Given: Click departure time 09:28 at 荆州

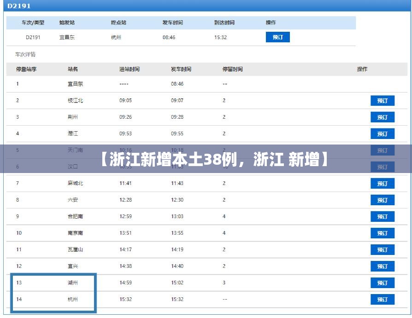Looking at the screenshot, I should (x=177, y=117).
